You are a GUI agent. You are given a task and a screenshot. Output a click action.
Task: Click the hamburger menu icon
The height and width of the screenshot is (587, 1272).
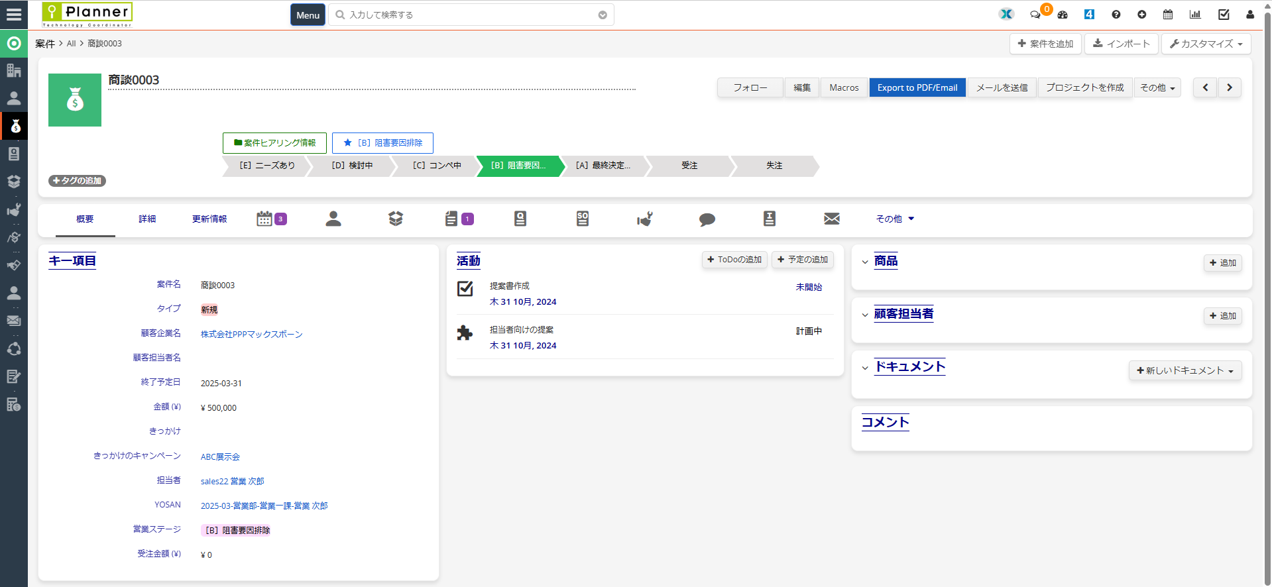point(14,15)
